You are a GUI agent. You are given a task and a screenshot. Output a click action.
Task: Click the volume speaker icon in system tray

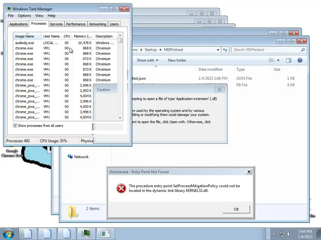click(x=289, y=234)
